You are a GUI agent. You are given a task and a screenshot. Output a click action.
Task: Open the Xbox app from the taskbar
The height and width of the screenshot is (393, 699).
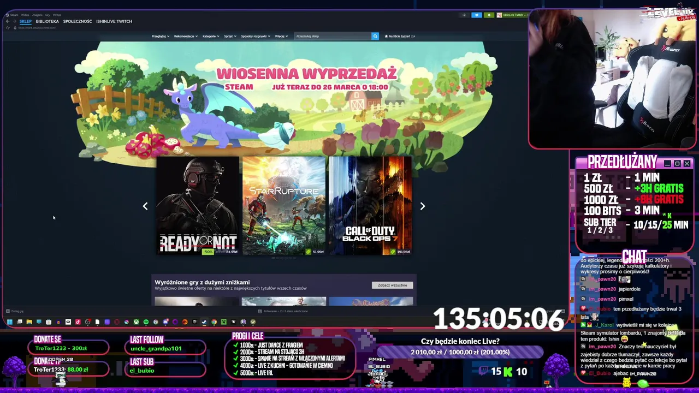[136, 322]
